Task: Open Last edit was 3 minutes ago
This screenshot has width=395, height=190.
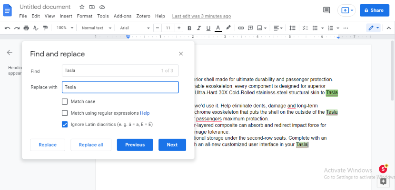Action: [201, 16]
